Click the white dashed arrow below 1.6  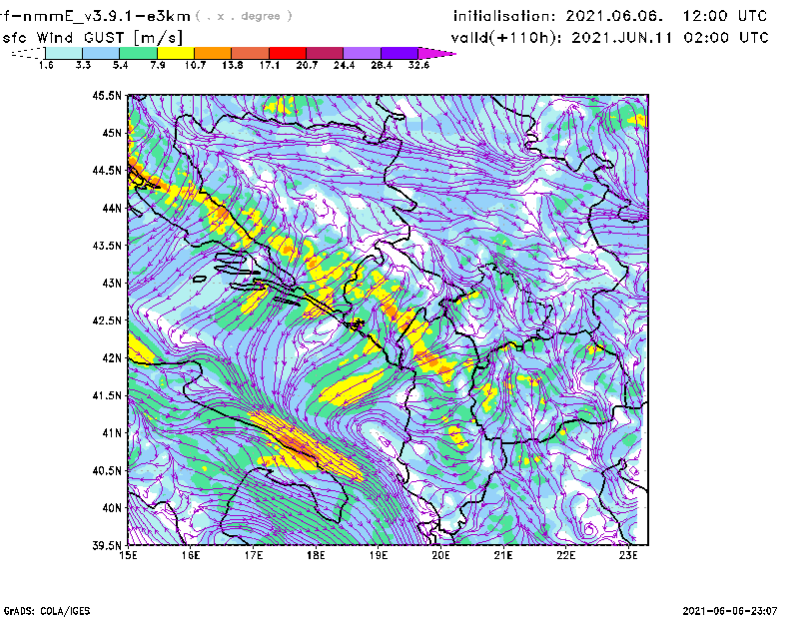coord(28,53)
